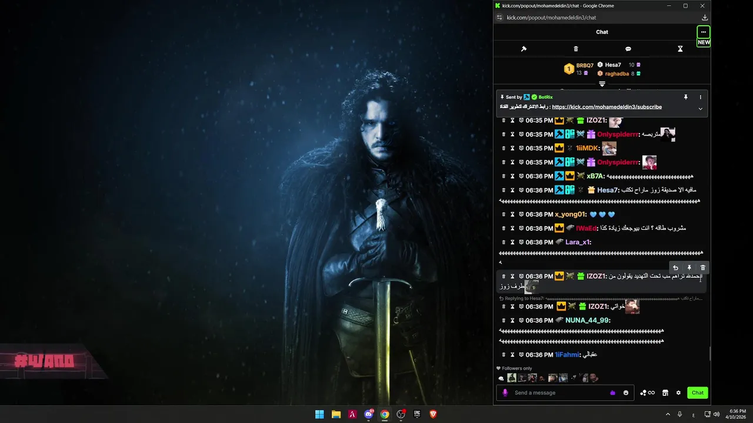Screen dimensions: 753x423
Task: Click shield ban icon on NUNA_44_99 row
Action: (521, 320)
